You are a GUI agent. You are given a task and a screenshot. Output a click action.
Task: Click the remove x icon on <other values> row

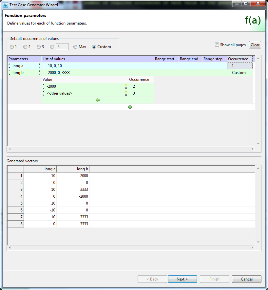[126, 95]
